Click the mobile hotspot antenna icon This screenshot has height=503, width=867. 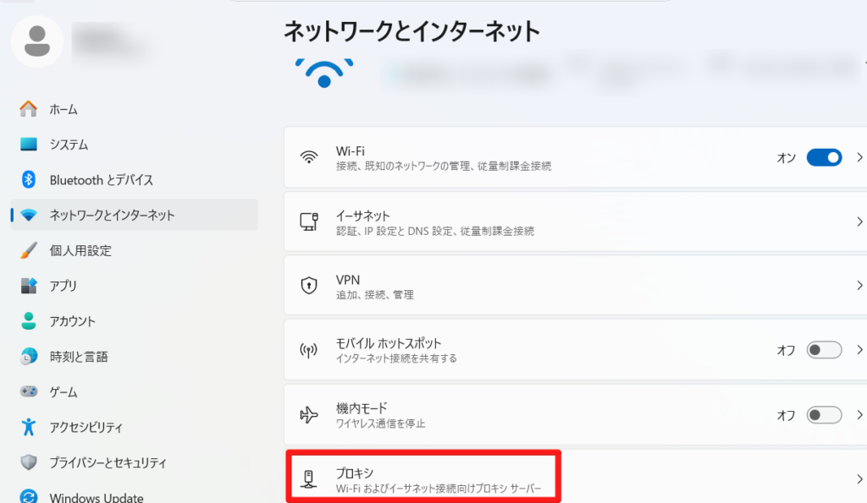[309, 350]
